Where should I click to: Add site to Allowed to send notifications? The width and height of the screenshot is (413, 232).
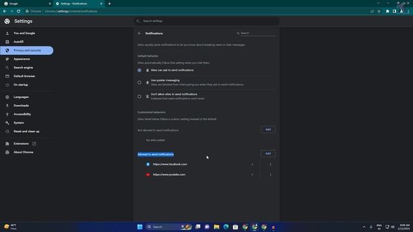coord(268,153)
